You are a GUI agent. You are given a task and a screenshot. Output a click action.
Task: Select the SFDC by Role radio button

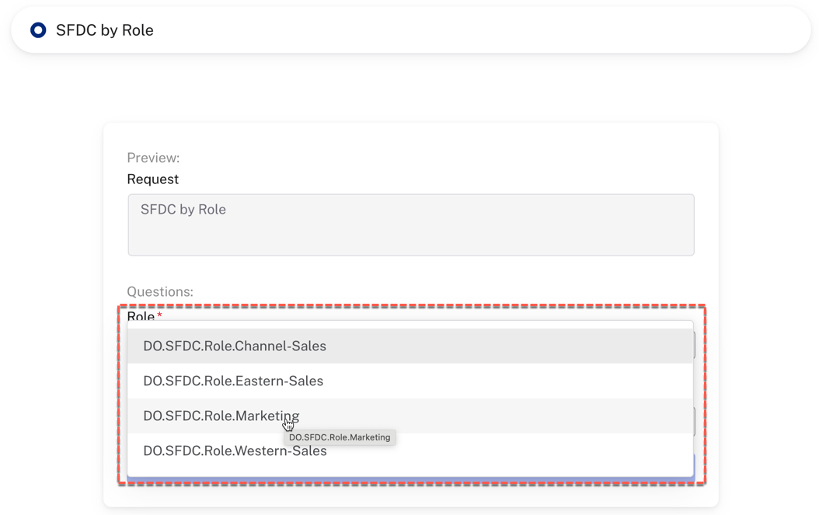(x=38, y=30)
